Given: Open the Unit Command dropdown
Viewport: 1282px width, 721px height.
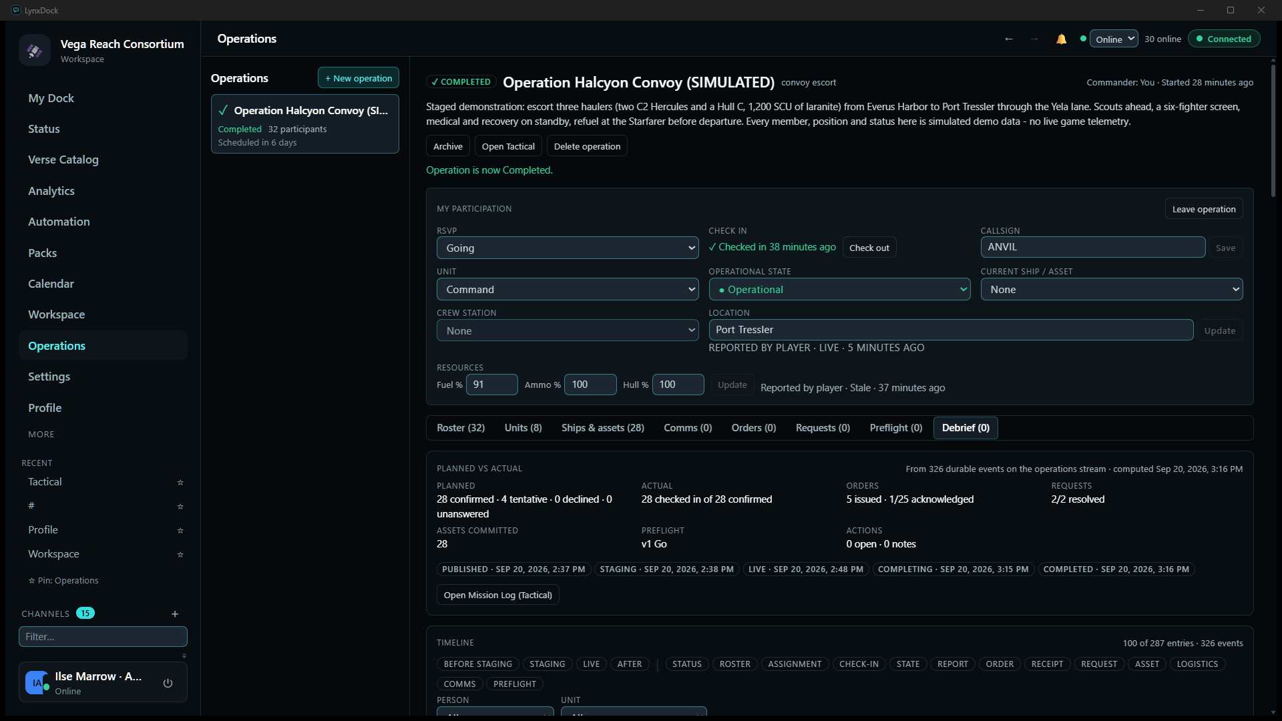Looking at the screenshot, I should (568, 289).
